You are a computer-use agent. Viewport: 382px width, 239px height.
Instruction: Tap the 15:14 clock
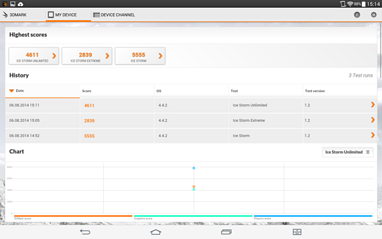pyautogui.click(x=373, y=4)
